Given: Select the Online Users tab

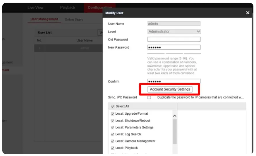Looking at the screenshot, I should [x=74, y=20].
